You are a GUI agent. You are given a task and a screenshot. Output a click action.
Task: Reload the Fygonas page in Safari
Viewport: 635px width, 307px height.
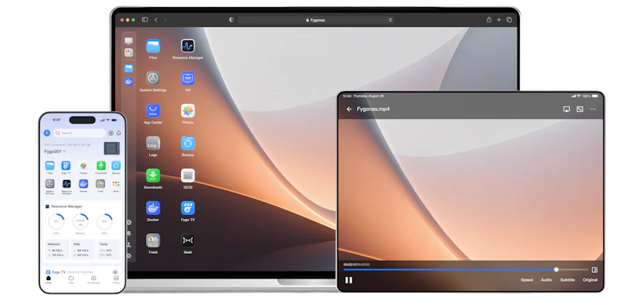[x=391, y=20]
